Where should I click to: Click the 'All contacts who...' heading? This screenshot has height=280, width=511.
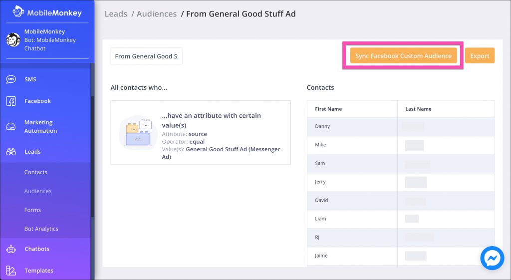point(139,87)
